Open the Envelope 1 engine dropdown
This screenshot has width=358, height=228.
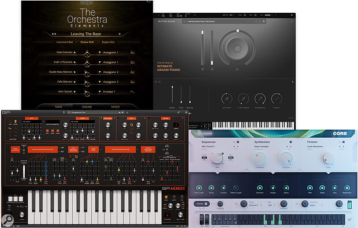[107, 91]
